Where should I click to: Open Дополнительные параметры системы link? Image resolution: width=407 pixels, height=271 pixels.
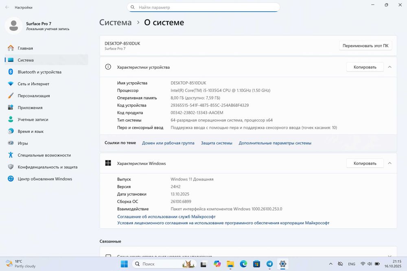tap(275, 143)
